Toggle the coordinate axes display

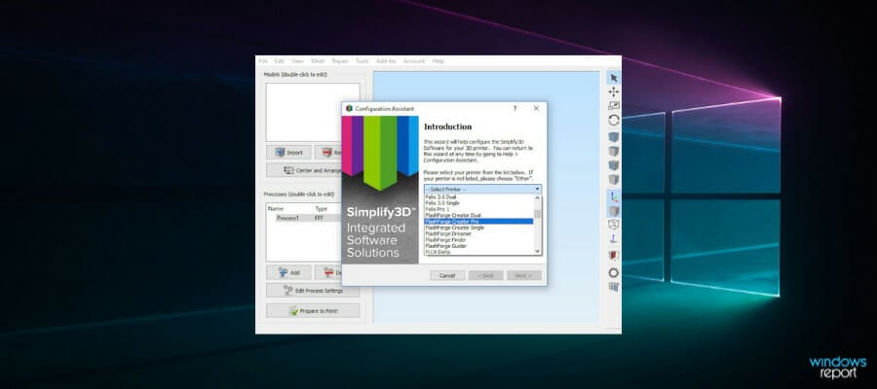tap(614, 196)
